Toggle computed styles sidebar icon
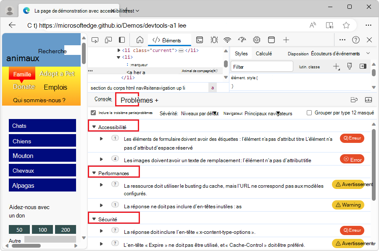 363,66
